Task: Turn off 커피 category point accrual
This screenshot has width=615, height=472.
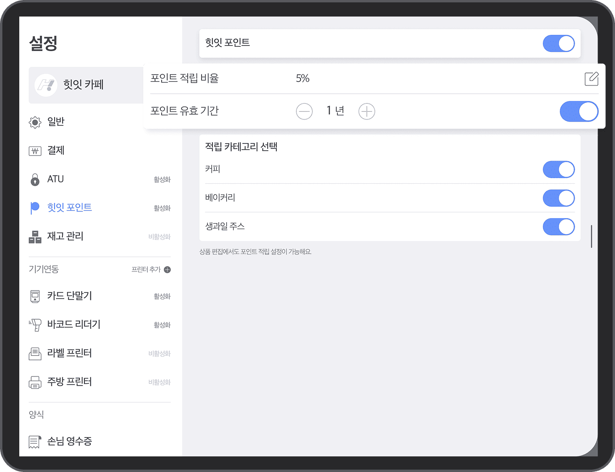Action: pos(558,169)
